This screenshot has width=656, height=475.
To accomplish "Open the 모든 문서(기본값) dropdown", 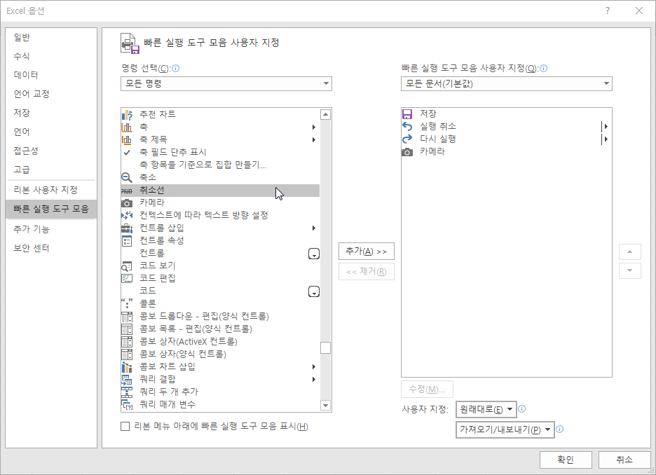I will 507,83.
